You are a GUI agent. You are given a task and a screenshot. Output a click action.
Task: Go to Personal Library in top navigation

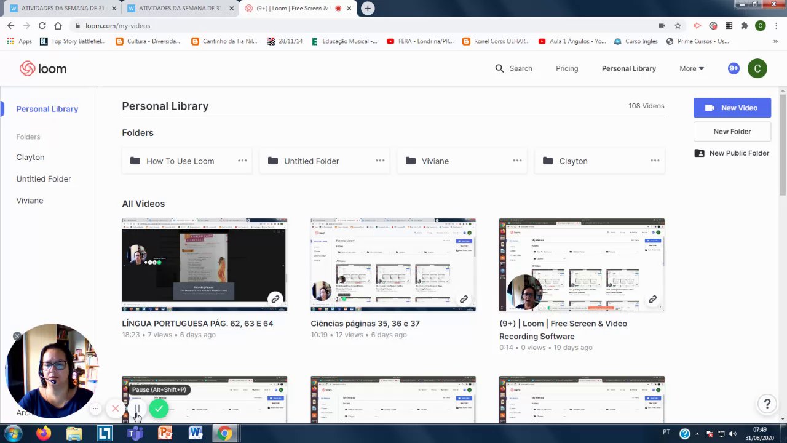[629, 68]
